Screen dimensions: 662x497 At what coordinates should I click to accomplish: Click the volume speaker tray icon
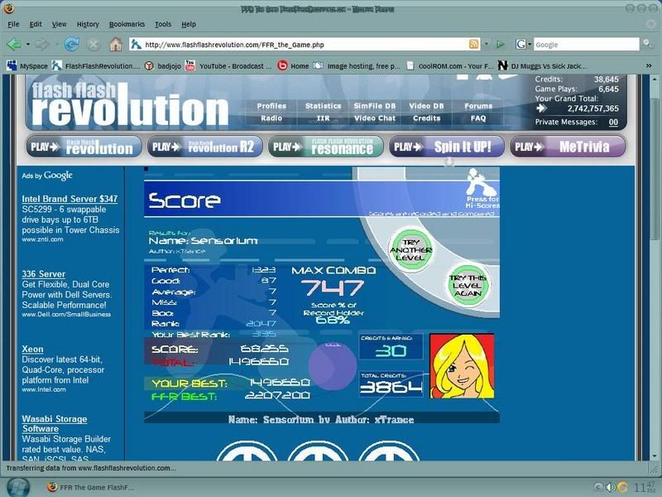click(611, 486)
